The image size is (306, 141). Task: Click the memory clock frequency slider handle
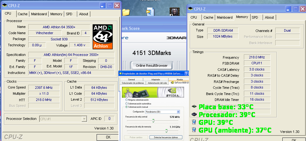(166, 130)
